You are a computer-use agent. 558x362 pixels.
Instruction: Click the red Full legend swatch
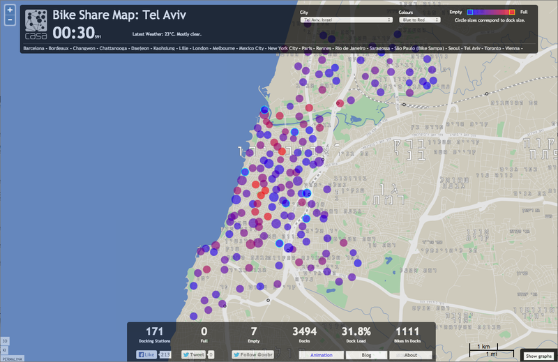(x=512, y=12)
